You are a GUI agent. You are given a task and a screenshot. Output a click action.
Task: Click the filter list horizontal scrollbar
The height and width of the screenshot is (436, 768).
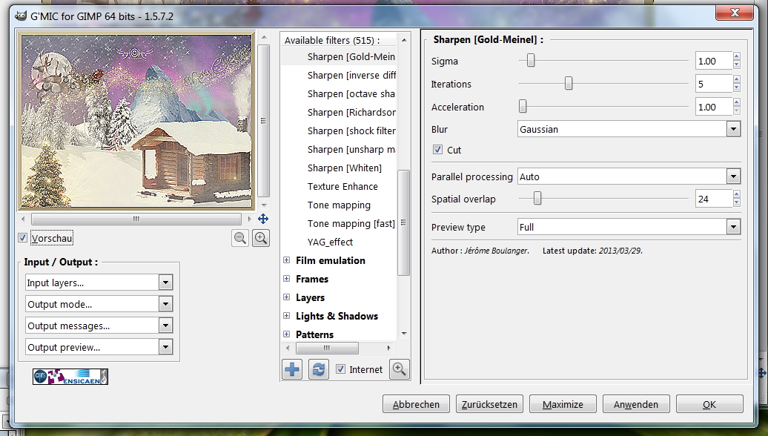[x=327, y=348]
